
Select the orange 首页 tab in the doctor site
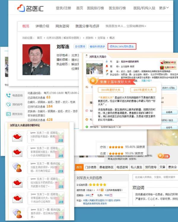79,167
